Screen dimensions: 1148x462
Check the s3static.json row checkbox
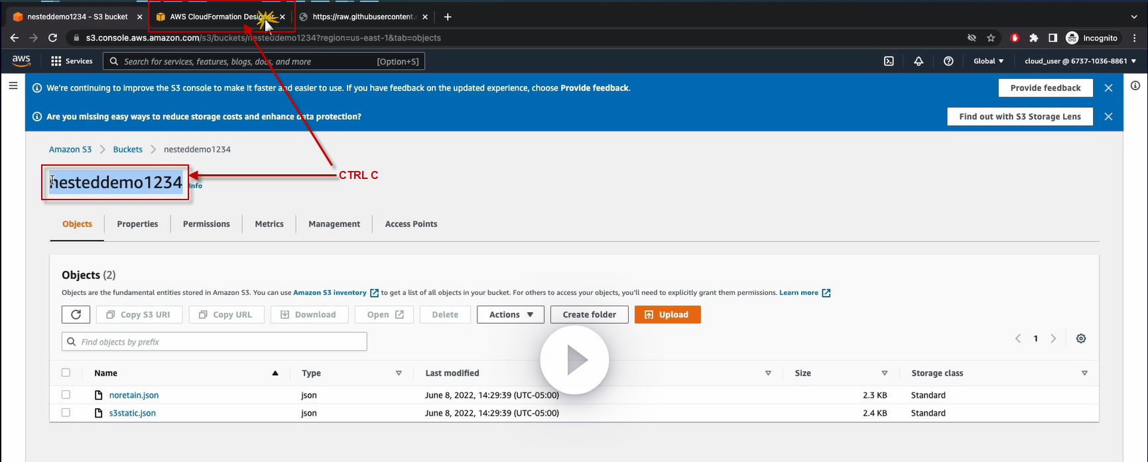66,412
